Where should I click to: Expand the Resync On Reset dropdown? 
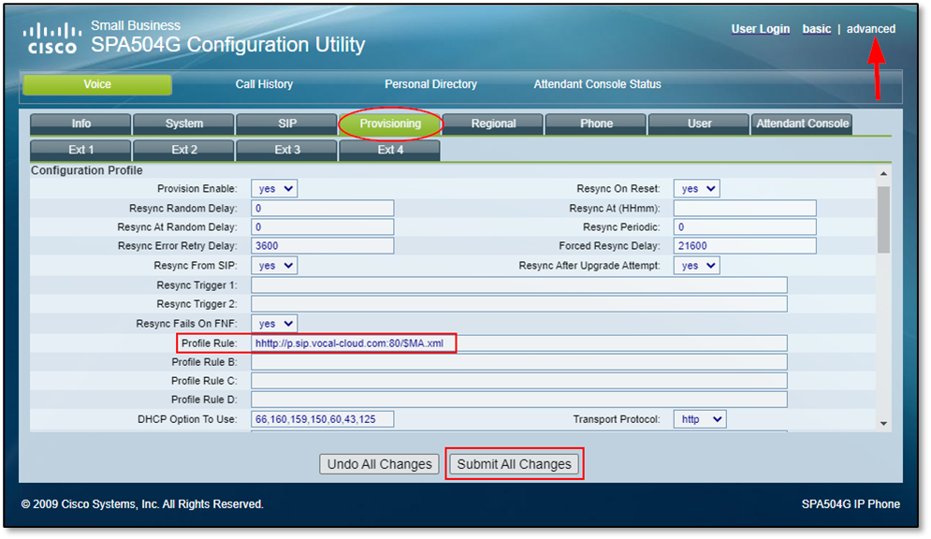(x=696, y=189)
